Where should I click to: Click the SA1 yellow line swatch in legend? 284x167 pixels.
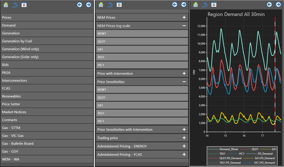pos(265,149)
